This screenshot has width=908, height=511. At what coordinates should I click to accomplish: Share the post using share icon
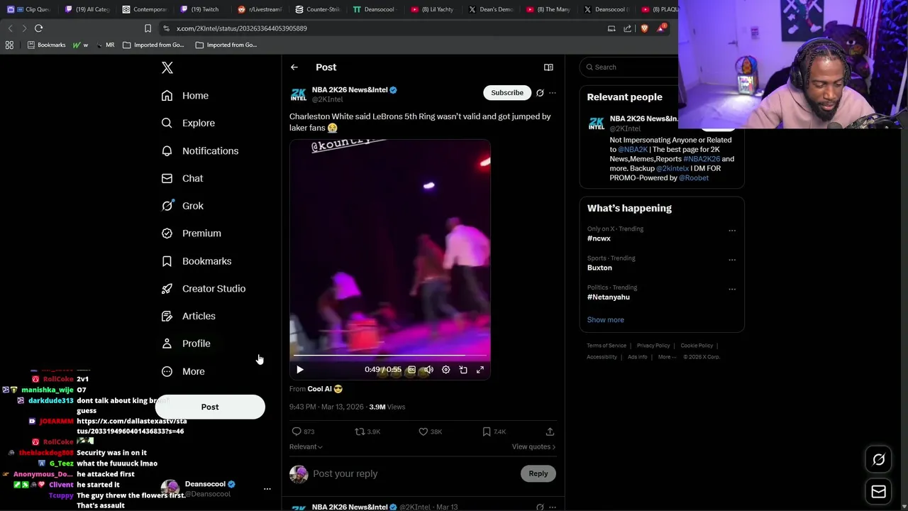tap(550, 432)
